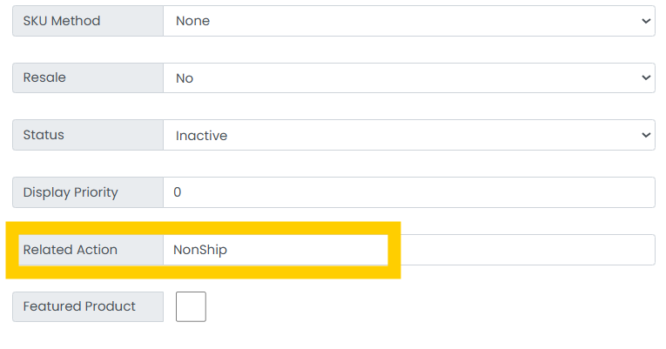
Task: Enable the Featured Product checkbox
Action: click(x=191, y=306)
